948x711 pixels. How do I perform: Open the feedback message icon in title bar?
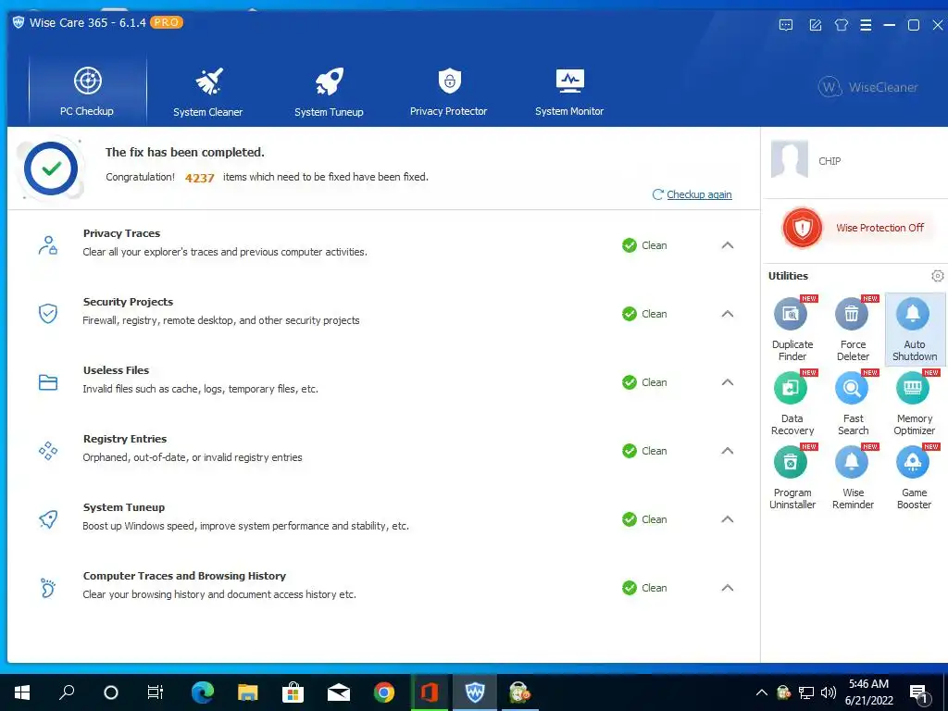(x=786, y=25)
